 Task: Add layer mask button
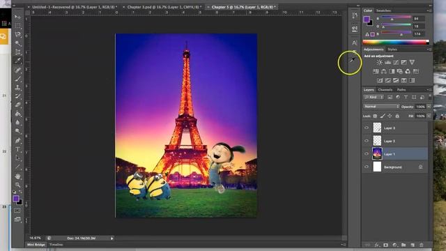[x=385, y=245]
